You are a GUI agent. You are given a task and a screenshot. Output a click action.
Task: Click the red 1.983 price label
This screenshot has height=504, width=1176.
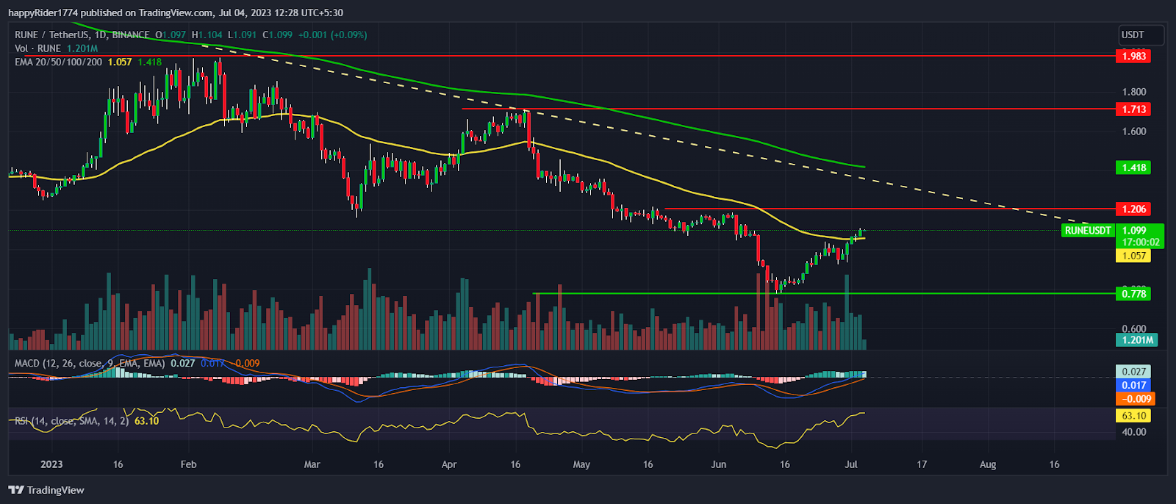click(1133, 56)
